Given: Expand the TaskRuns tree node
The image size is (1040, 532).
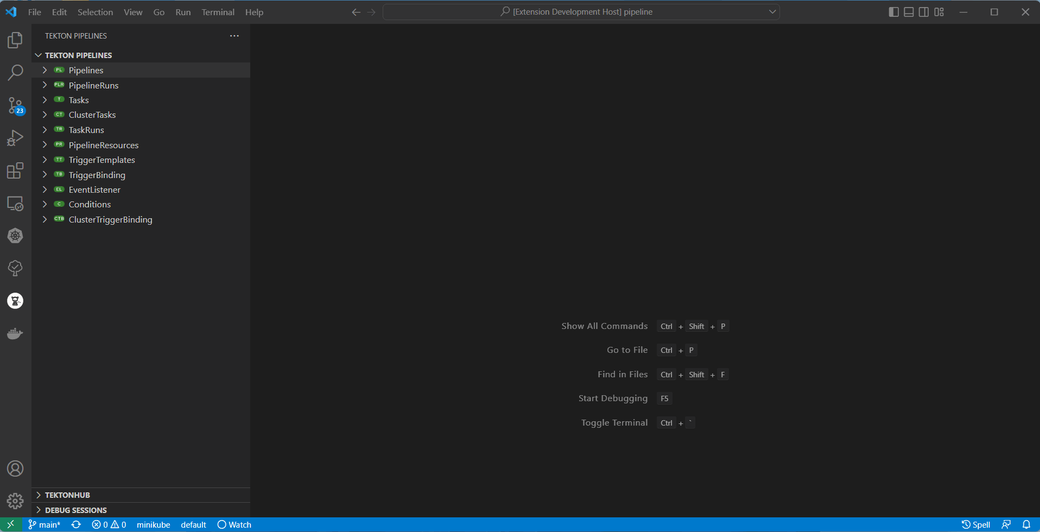Looking at the screenshot, I should 45,130.
